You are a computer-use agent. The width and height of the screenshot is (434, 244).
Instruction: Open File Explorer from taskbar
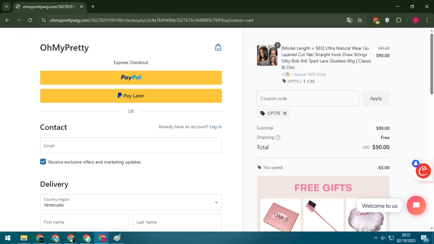pyautogui.click(x=24, y=238)
